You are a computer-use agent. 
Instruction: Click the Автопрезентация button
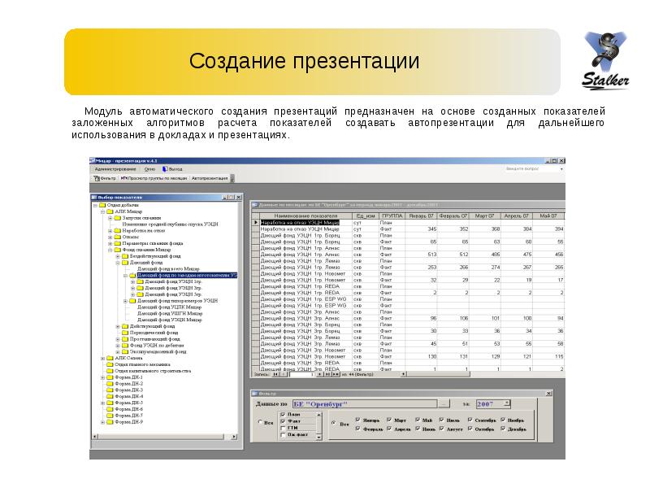[x=210, y=176]
